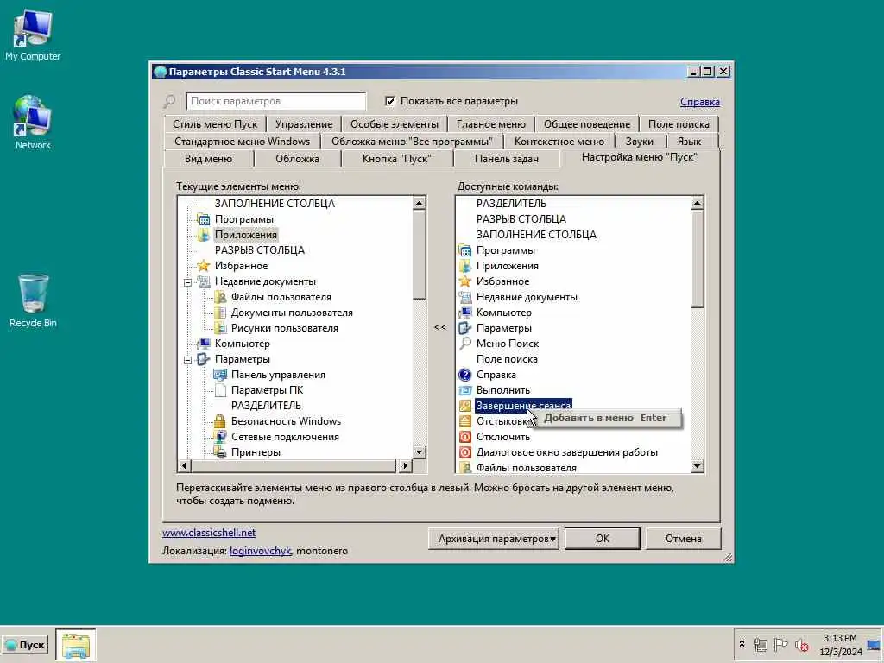Click the Выполнить icon in available commands
Viewport: 884px width, 663px height.
pos(465,390)
